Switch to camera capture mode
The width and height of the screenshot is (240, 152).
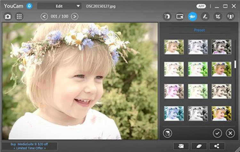(8, 16)
